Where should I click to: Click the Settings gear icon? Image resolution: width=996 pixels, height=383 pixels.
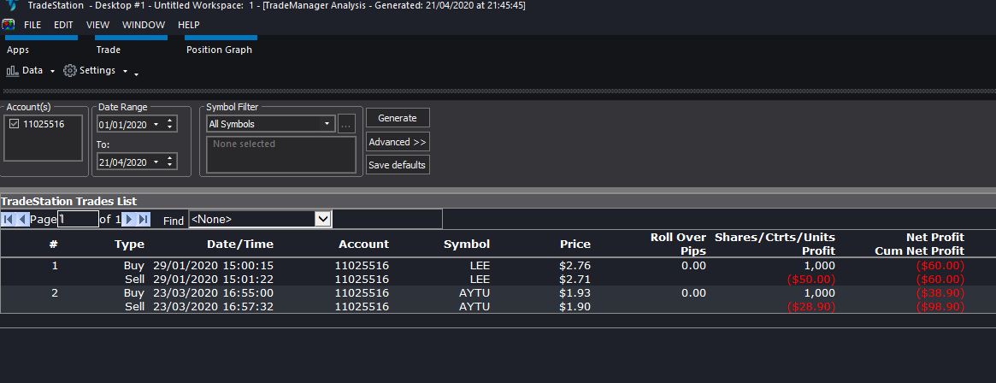pos(70,71)
